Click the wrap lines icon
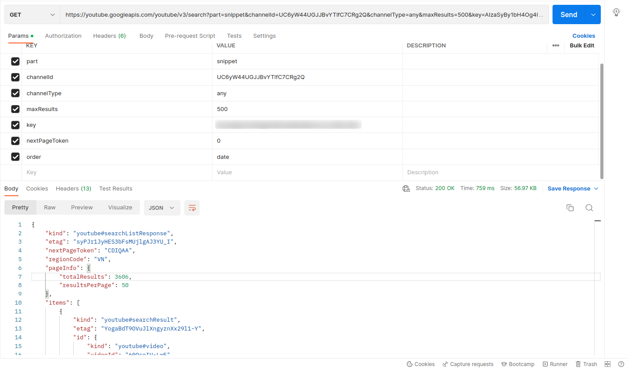 tap(192, 208)
